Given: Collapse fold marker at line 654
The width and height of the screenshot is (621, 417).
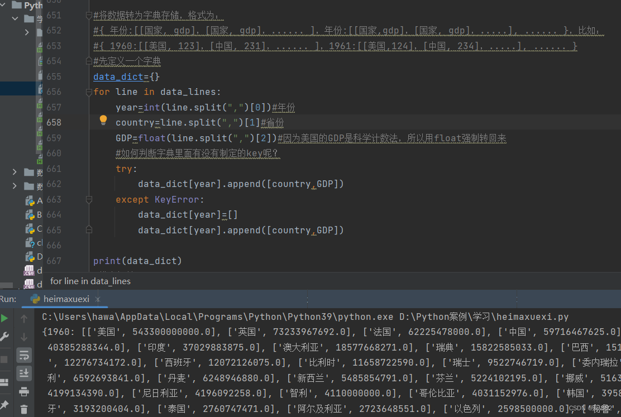Looking at the screenshot, I should (x=89, y=61).
